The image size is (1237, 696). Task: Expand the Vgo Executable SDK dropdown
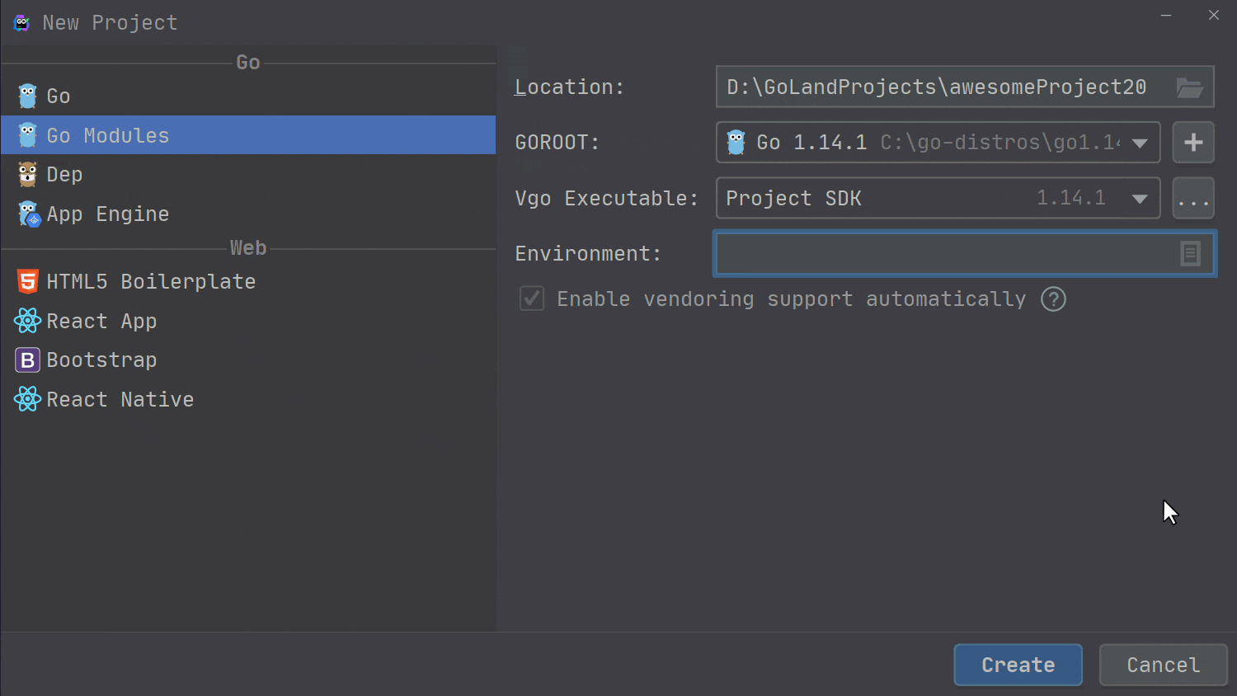pyautogui.click(x=1141, y=198)
